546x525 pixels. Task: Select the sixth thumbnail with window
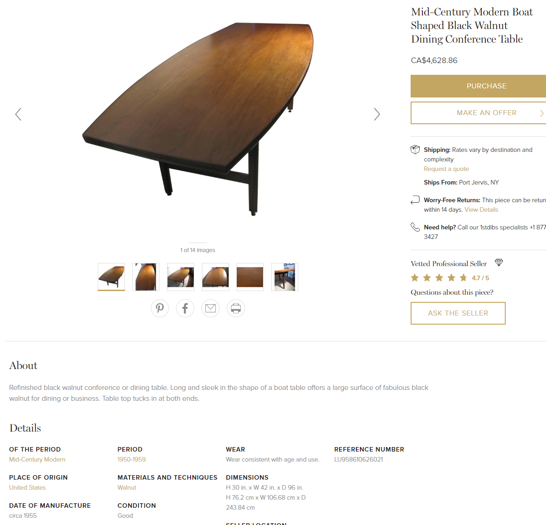(285, 277)
